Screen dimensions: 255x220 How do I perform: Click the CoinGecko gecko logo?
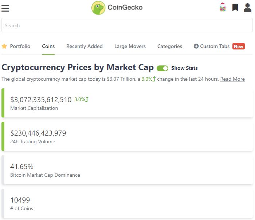(98, 8)
